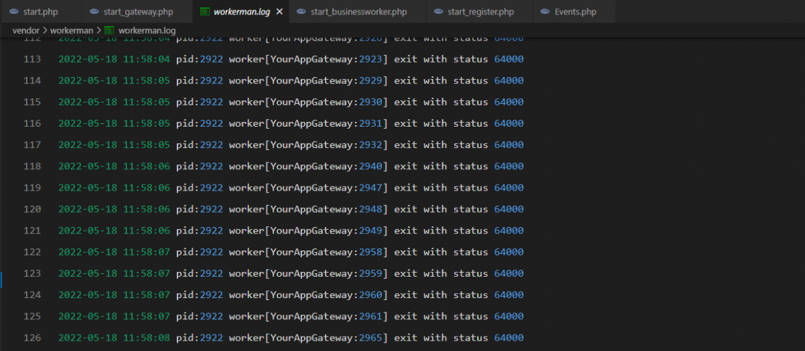Image resolution: width=805 pixels, height=351 pixels.
Task: Switch to the start.php tab
Action: point(41,11)
